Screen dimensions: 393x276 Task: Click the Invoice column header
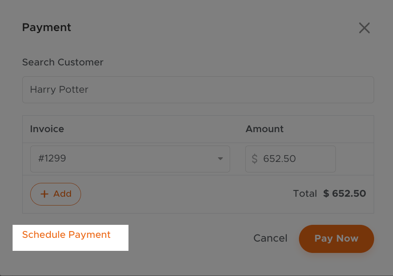(47, 129)
